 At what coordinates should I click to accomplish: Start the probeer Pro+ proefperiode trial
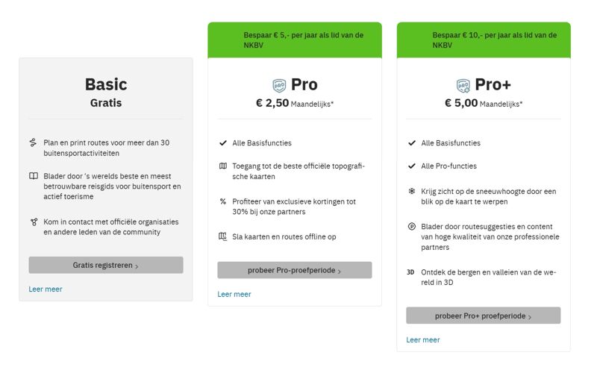[x=483, y=316]
